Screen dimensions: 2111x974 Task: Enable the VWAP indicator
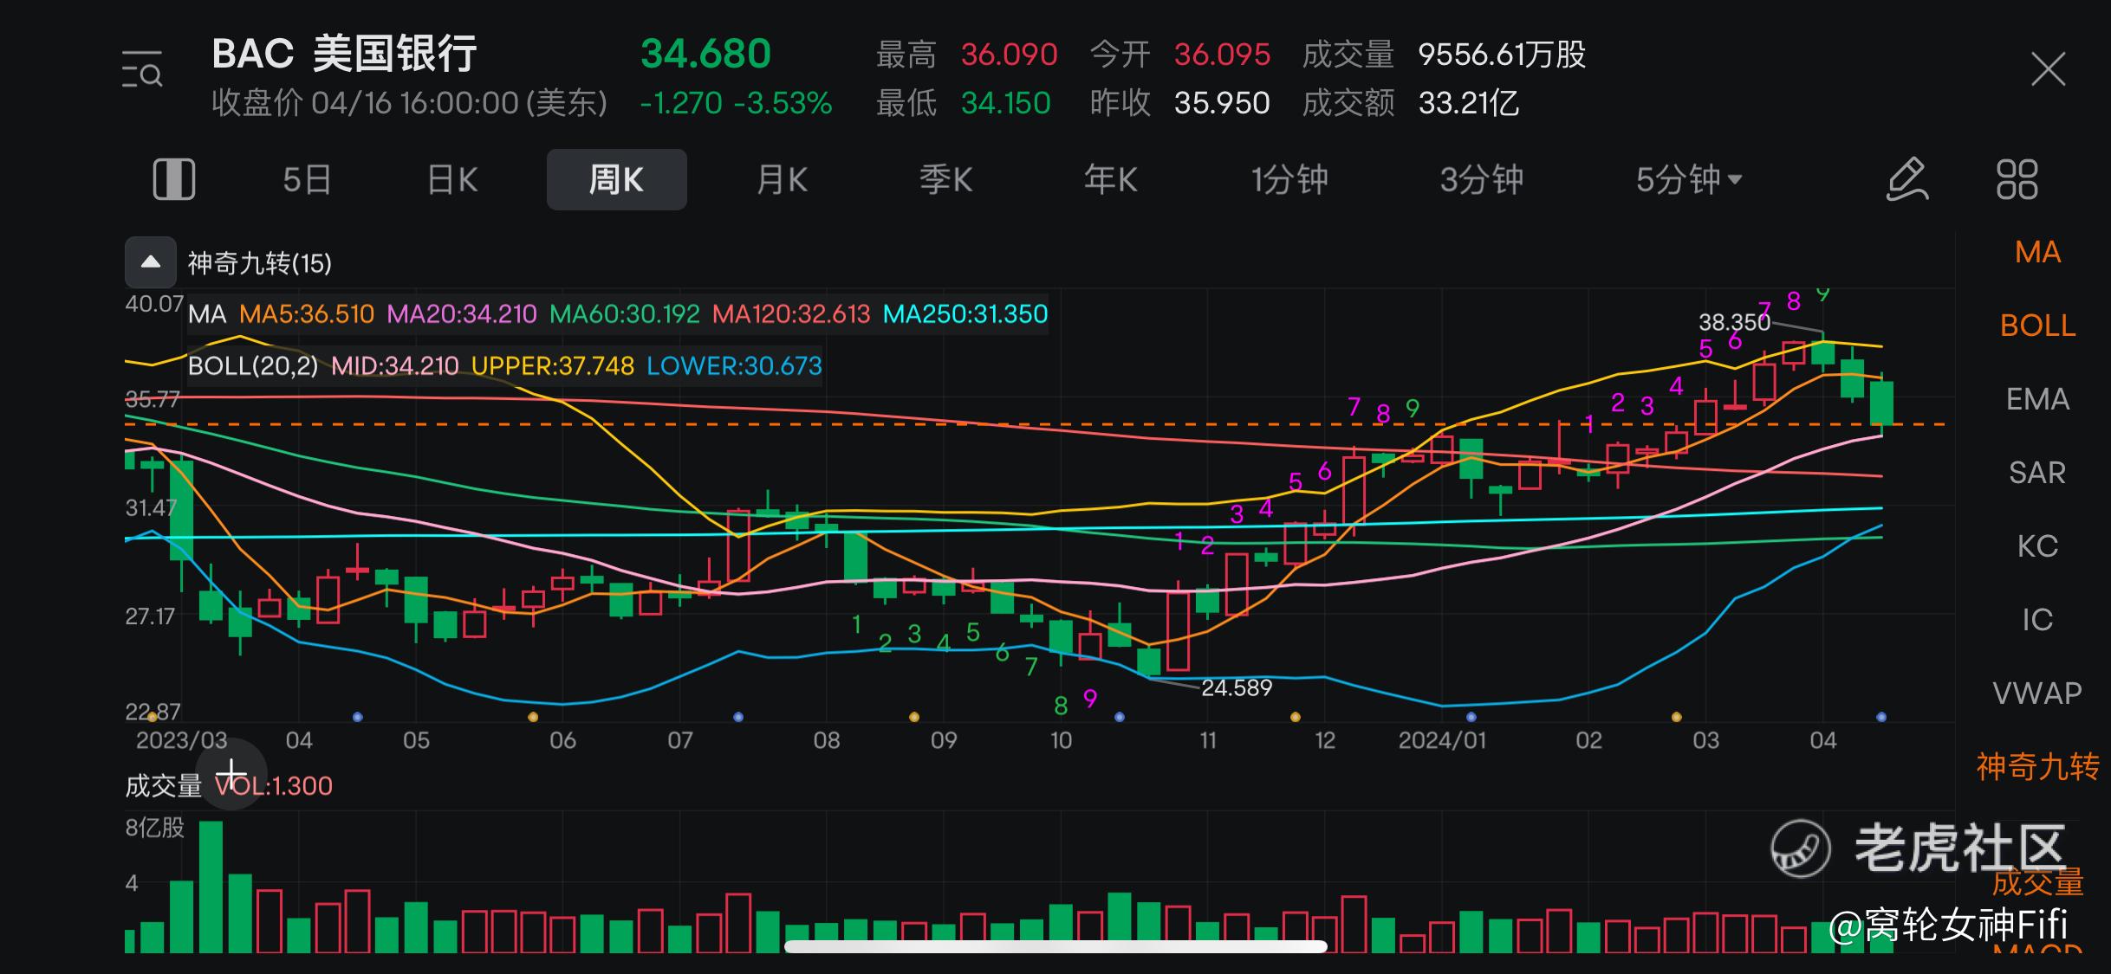point(2037,693)
